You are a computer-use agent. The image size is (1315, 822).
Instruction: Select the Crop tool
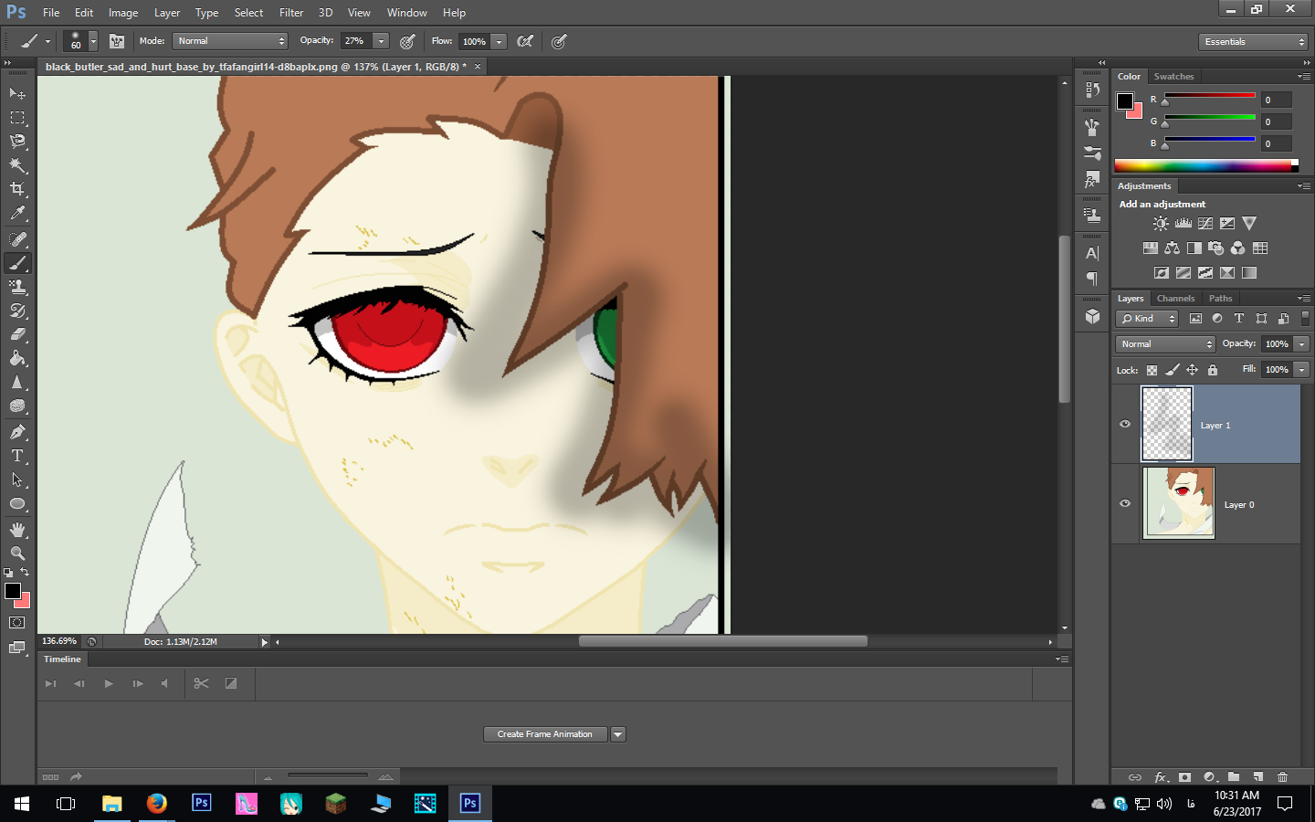click(17, 189)
